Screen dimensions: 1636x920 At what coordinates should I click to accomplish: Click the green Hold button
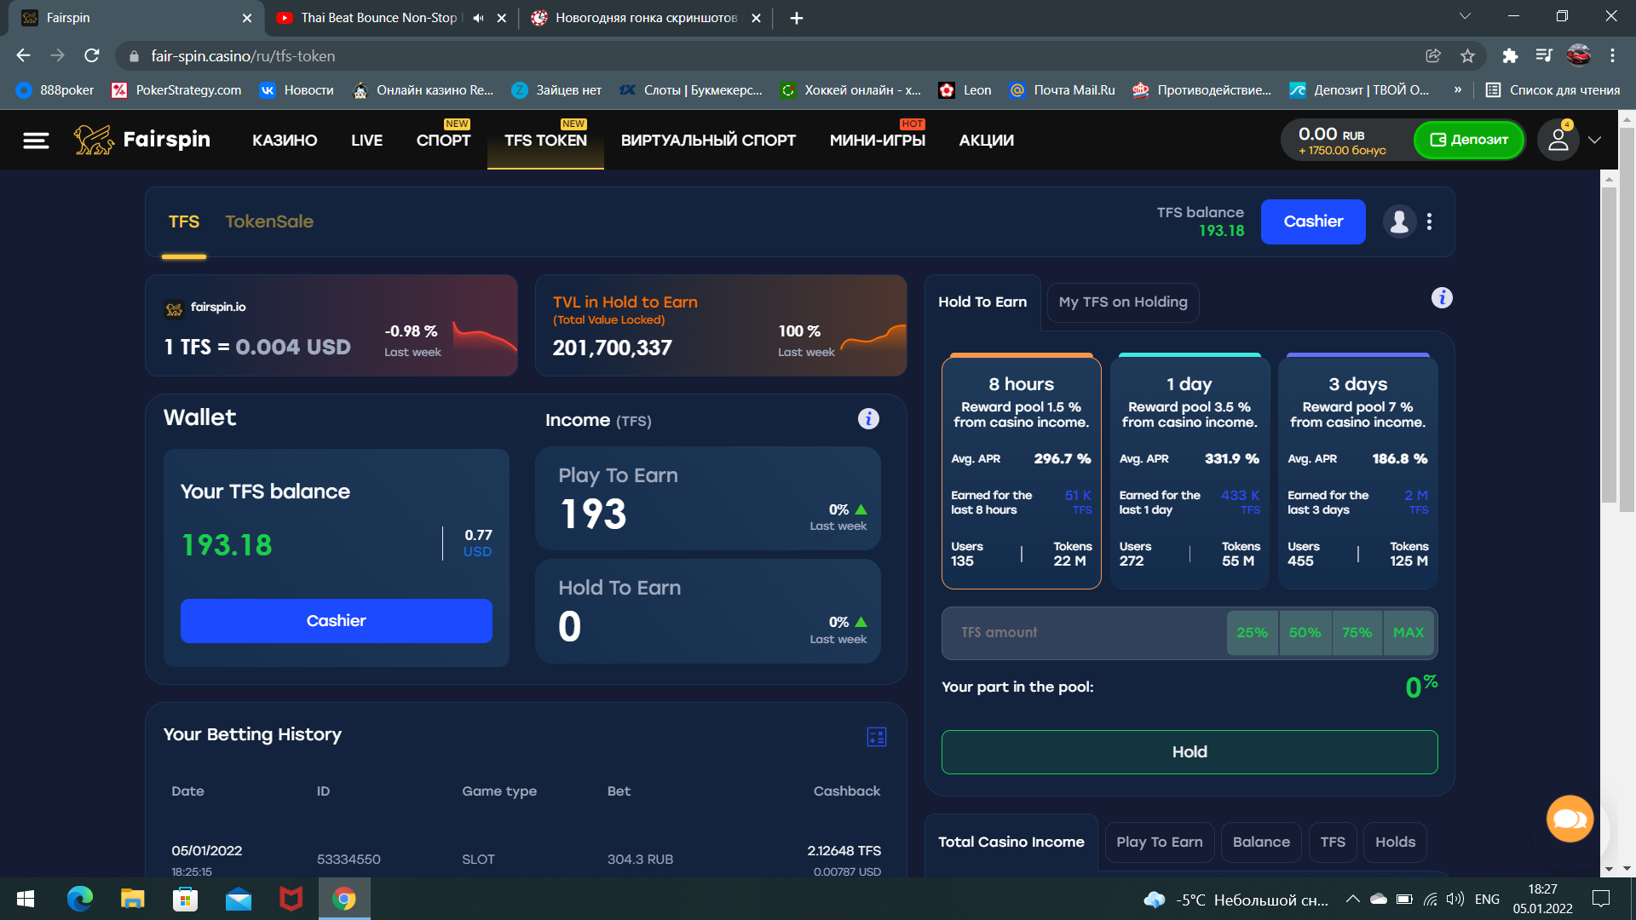pyautogui.click(x=1189, y=752)
